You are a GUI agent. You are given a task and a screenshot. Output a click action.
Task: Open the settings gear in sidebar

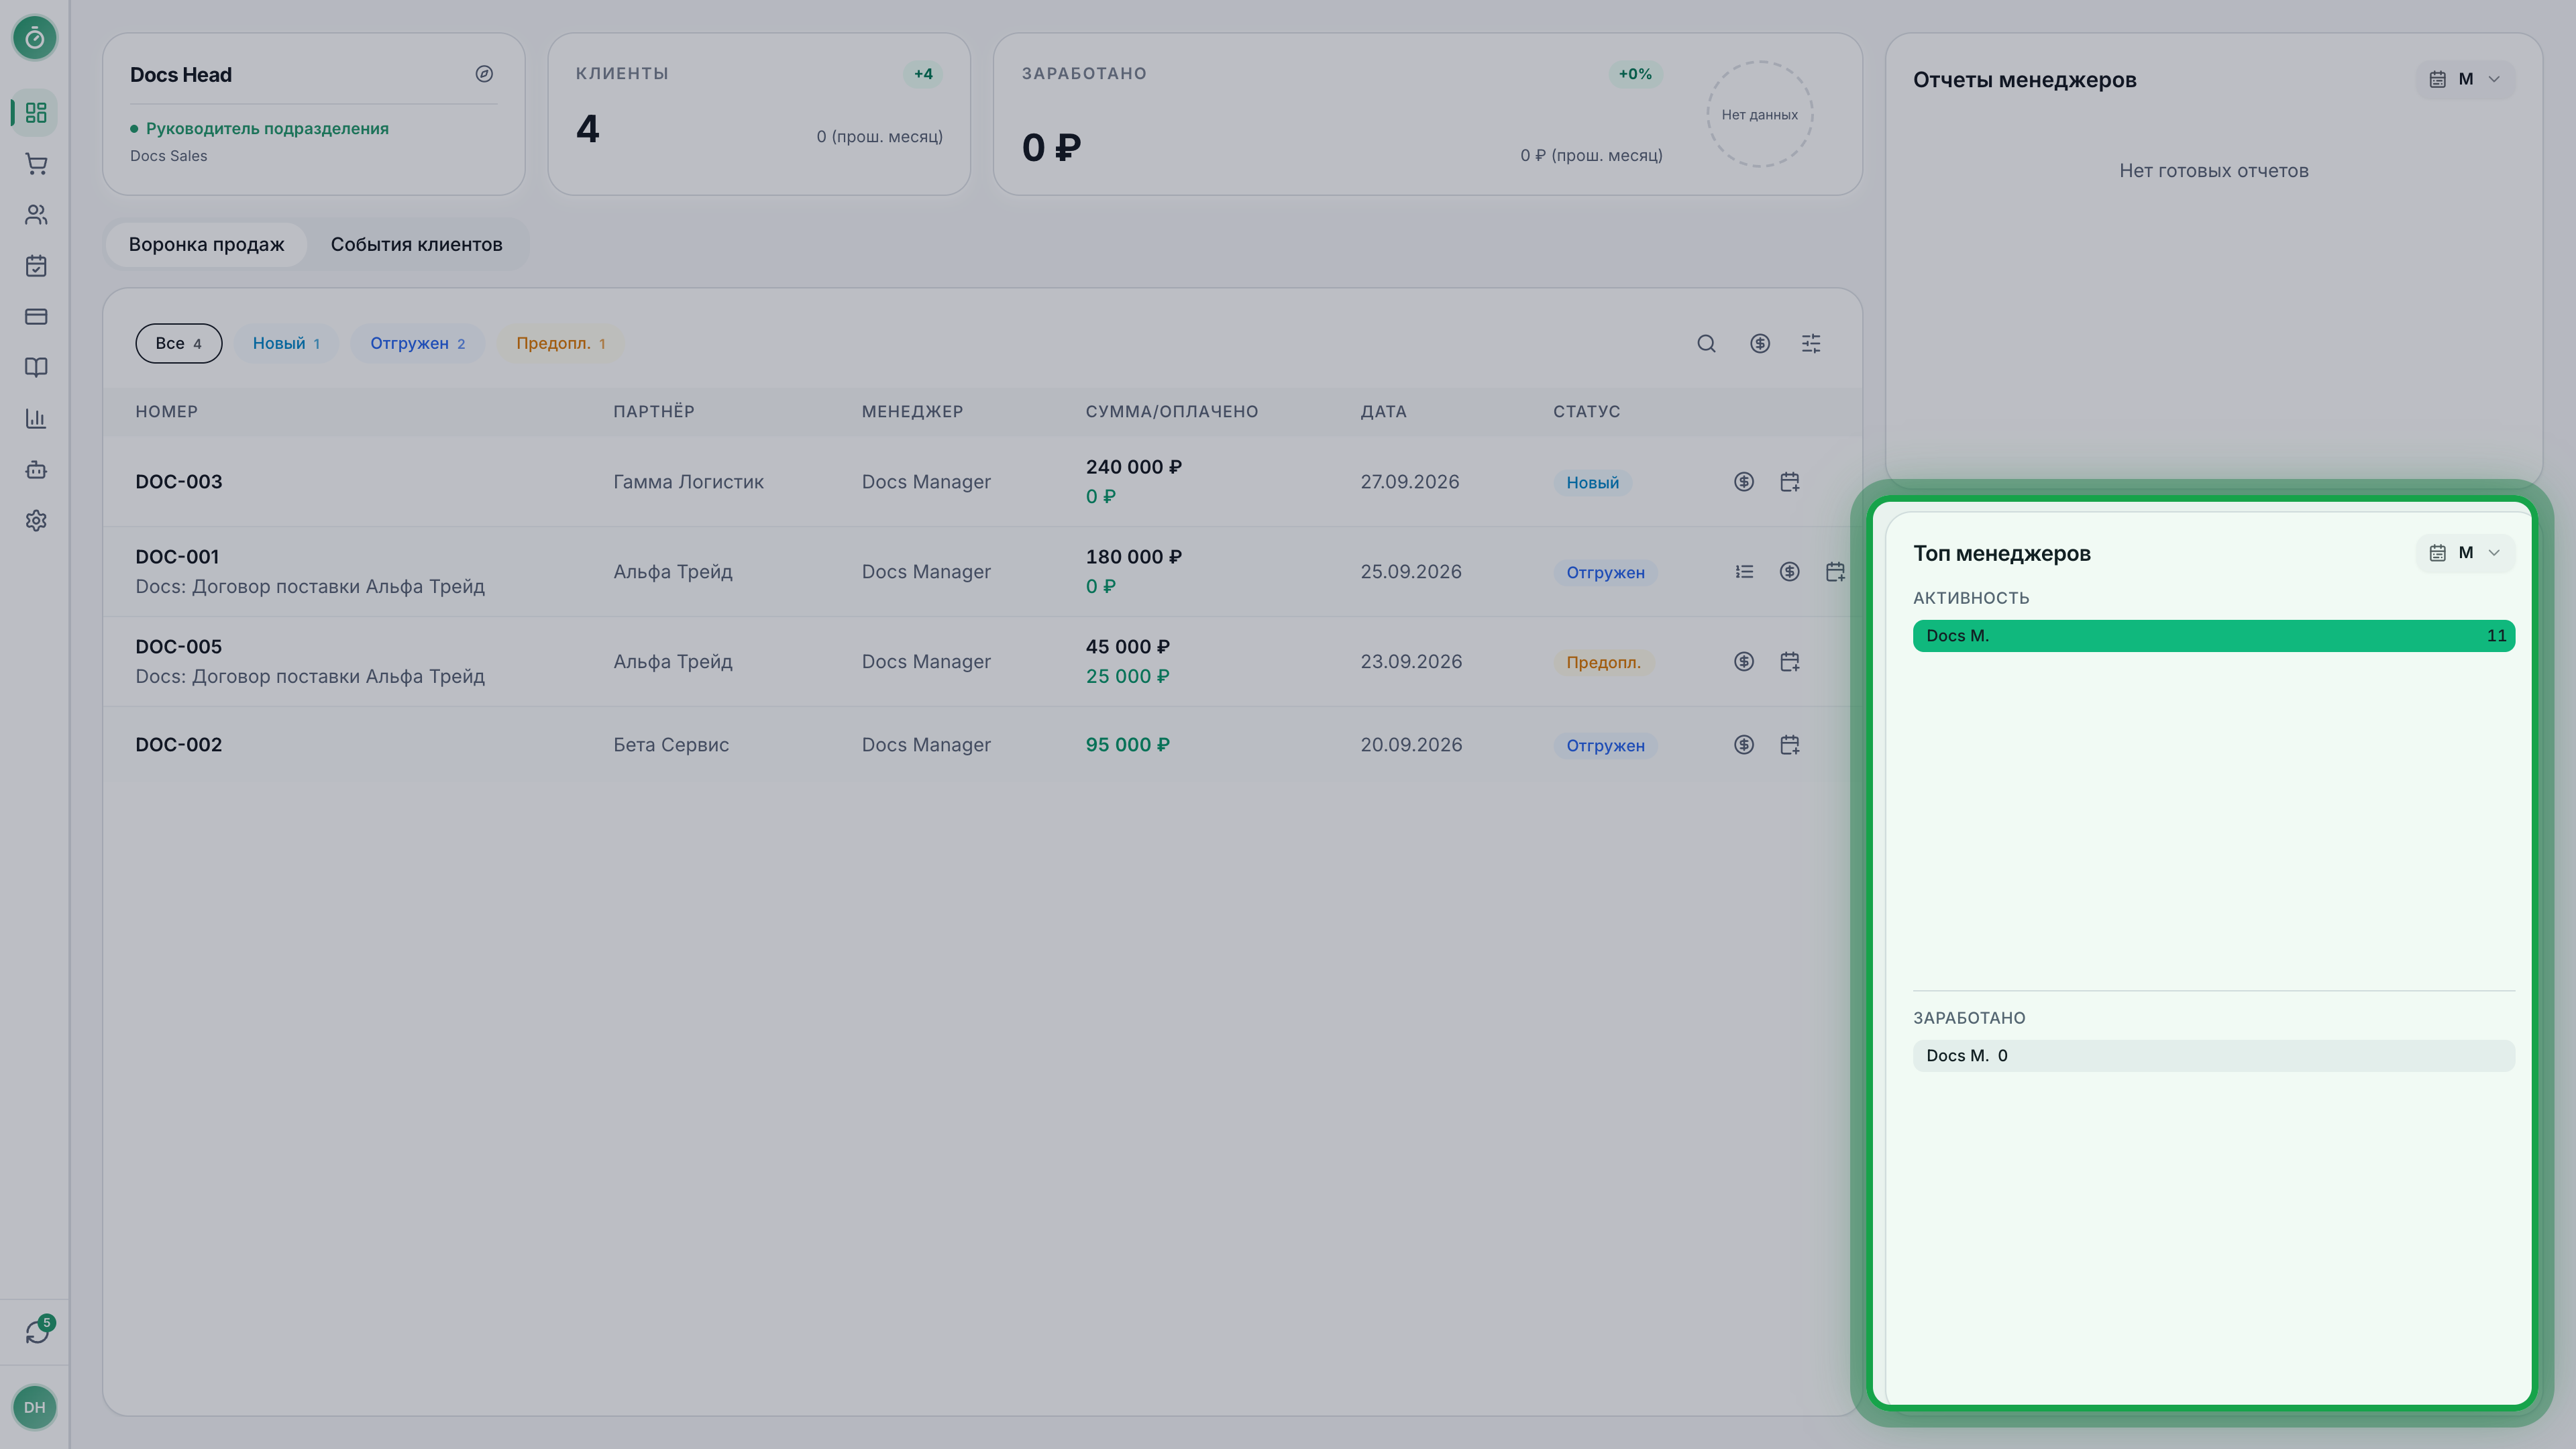coord(36,521)
